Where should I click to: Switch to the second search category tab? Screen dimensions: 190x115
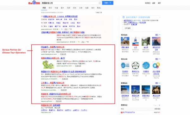[x=50, y=8]
